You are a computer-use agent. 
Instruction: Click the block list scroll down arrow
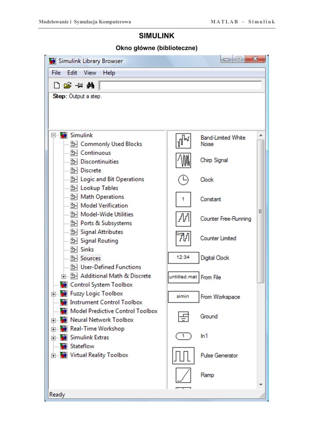point(260,384)
